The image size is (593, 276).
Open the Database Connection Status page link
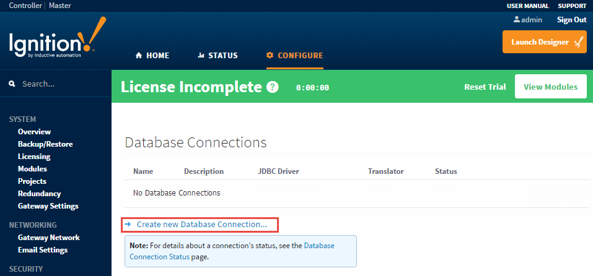coord(318,246)
